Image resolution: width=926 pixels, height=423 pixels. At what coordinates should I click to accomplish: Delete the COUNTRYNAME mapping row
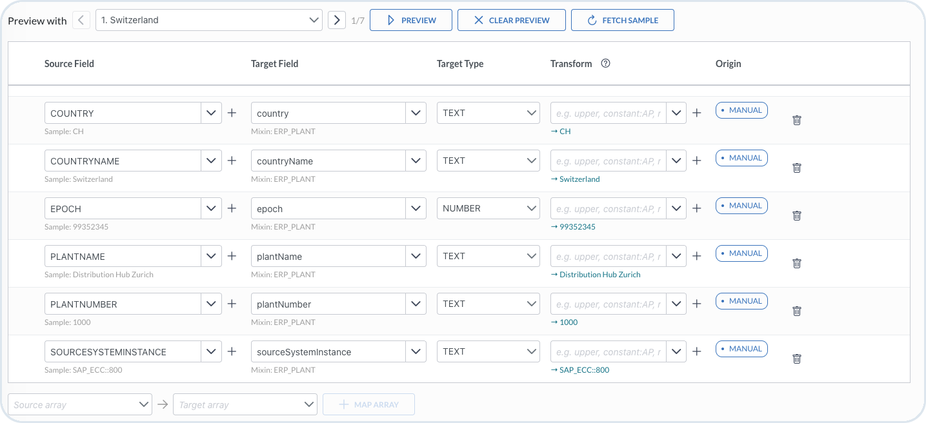pyautogui.click(x=796, y=168)
